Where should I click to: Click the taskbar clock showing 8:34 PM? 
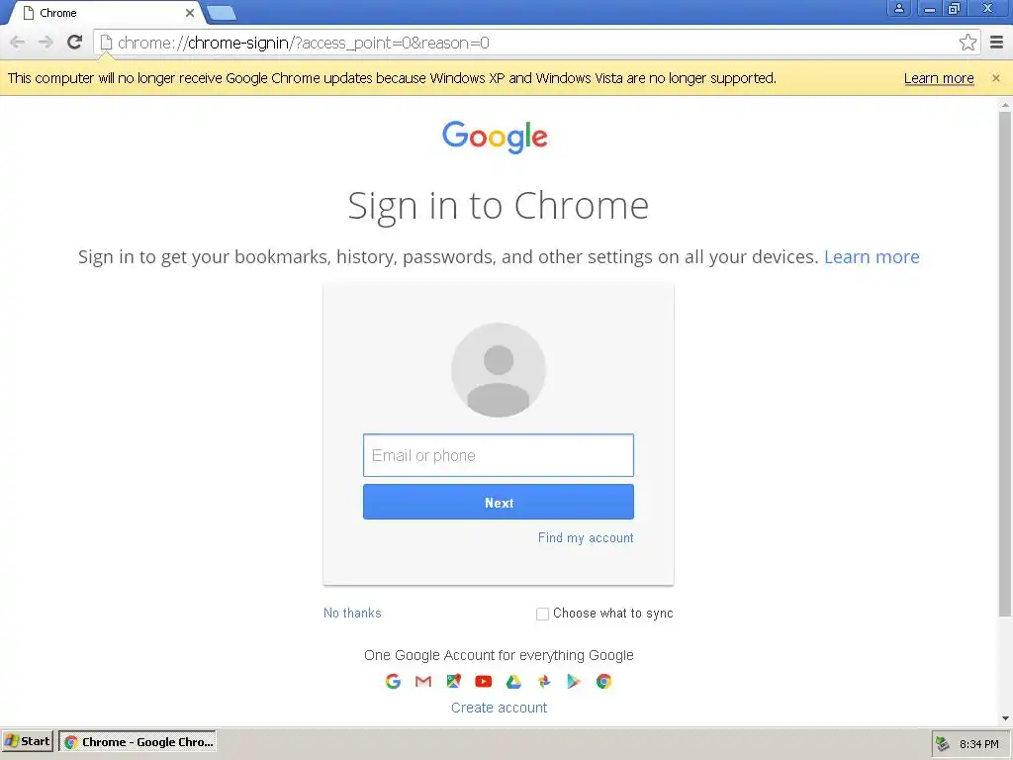click(978, 744)
